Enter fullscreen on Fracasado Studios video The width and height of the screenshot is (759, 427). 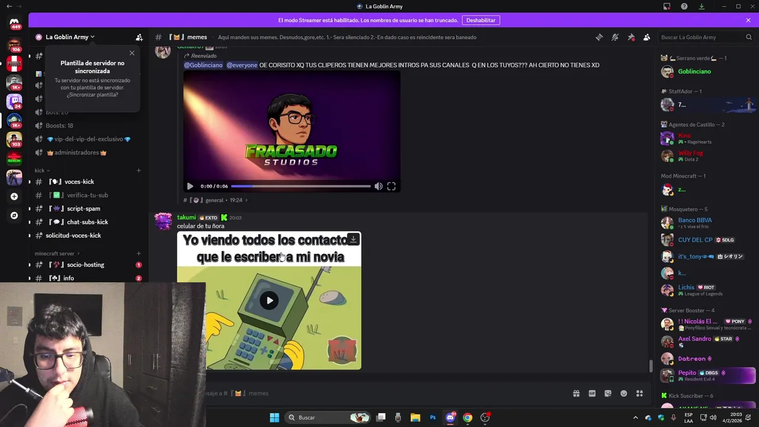click(x=391, y=186)
